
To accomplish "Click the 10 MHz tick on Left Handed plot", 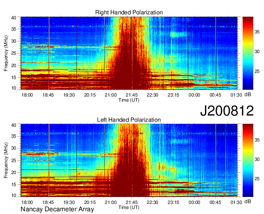I will click(x=14, y=195).
